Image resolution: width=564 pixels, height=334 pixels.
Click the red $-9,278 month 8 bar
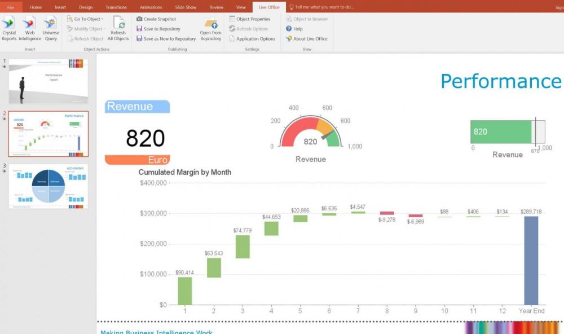click(387, 213)
